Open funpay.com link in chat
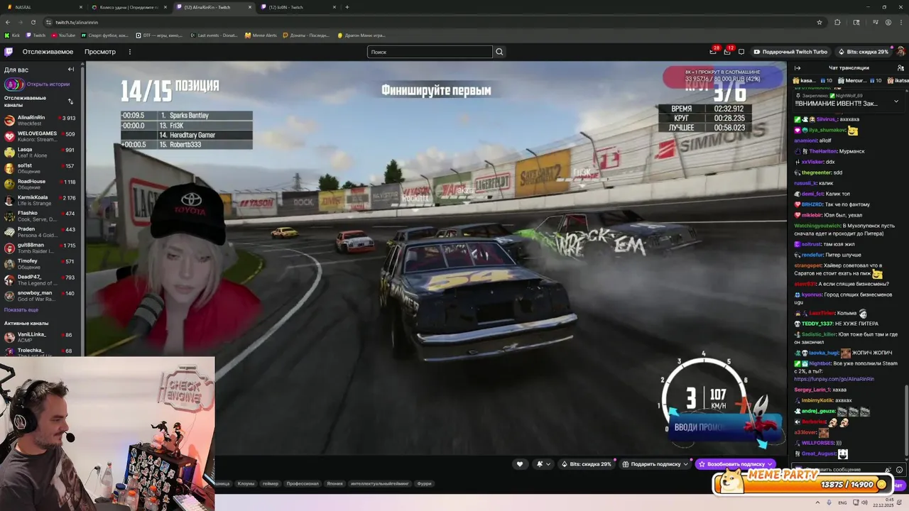This screenshot has width=909, height=511. [834, 379]
